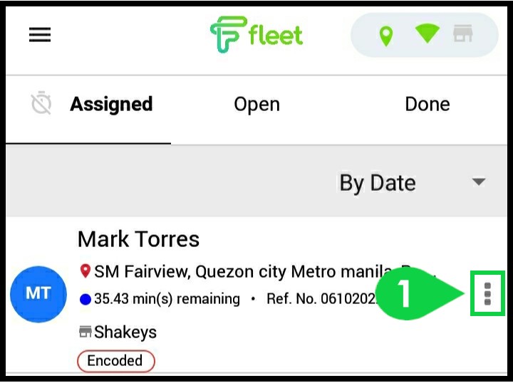Image resolution: width=513 pixels, height=383 pixels.
Task: Switch to the Done tab
Action: (x=427, y=105)
